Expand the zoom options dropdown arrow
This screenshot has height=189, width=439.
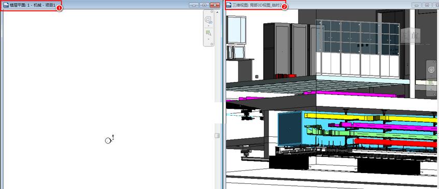pos(208,39)
